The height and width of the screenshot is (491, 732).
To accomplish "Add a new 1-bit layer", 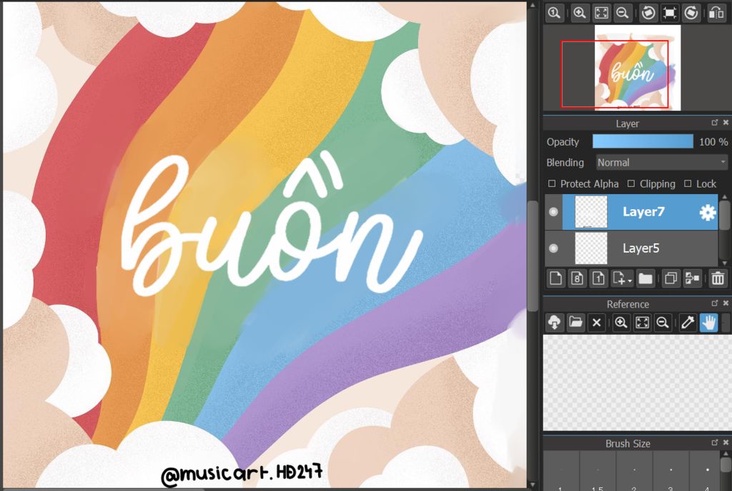I will 598,278.
